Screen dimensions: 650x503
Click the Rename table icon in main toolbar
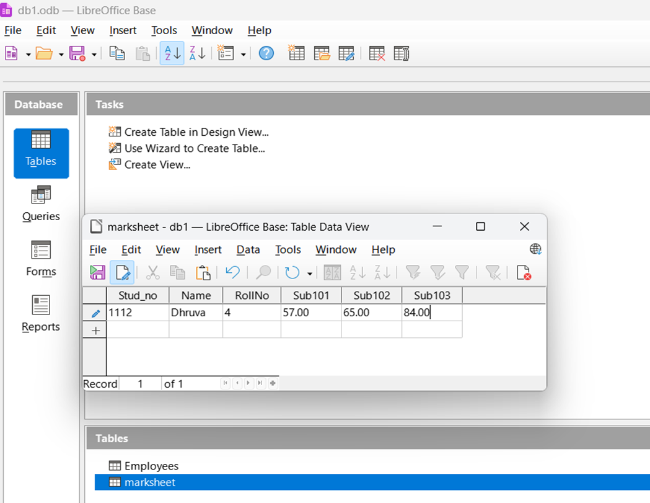coord(402,53)
